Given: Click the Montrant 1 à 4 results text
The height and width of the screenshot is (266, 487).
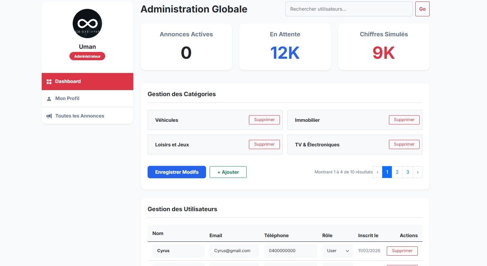Looking at the screenshot, I should 343,172.
